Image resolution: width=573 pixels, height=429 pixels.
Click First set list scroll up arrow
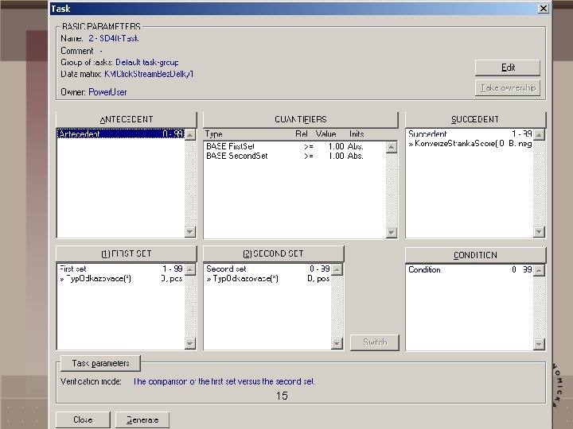pos(190,270)
